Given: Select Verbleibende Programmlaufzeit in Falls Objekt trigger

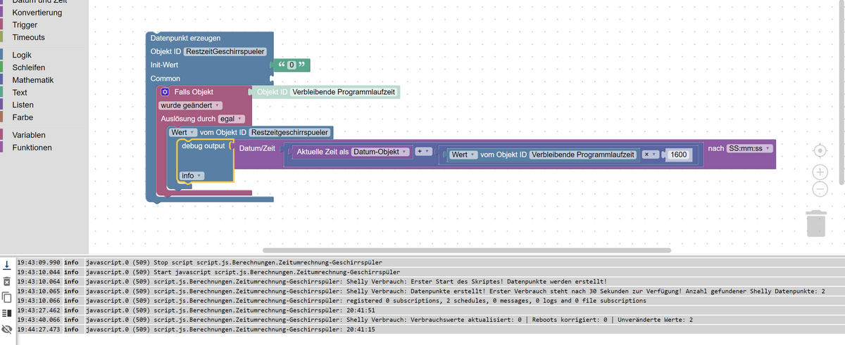Looking at the screenshot, I should point(344,92).
